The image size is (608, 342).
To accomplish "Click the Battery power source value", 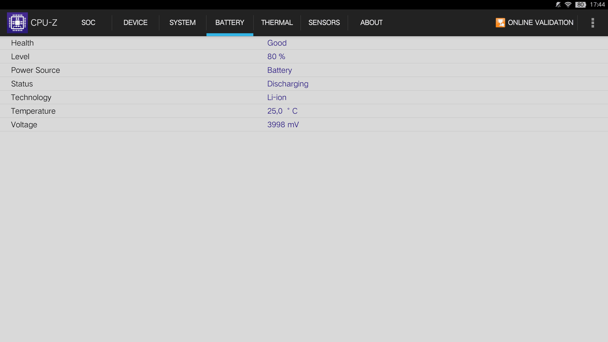I will (280, 70).
